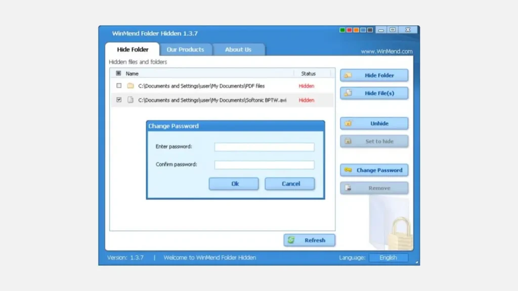Image resolution: width=518 pixels, height=291 pixels.
Task: Click the Change Password sidebar button label
Action: pos(379,170)
